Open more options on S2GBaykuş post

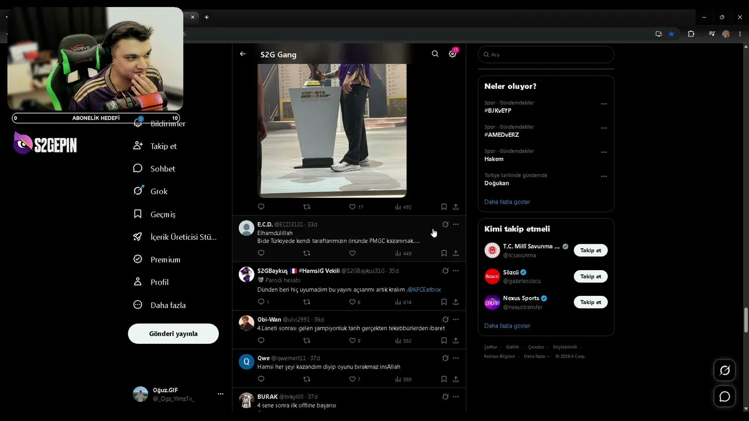point(456,271)
